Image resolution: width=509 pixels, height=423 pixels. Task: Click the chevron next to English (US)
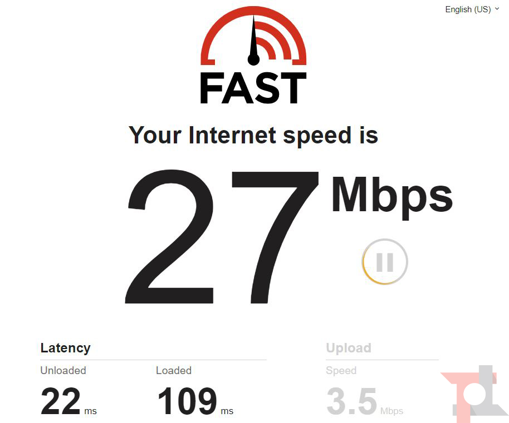[x=497, y=9]
